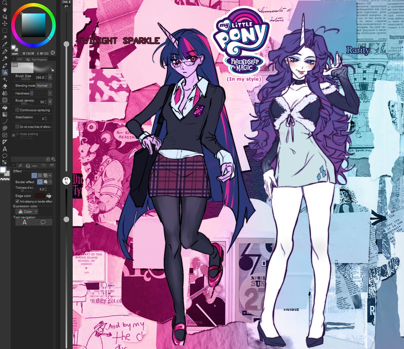
Task: Open Brush Size dynamics settings button
Action: [50, 77]
